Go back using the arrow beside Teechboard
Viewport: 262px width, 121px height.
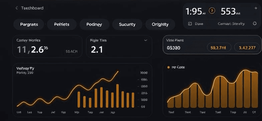point(17,8)
